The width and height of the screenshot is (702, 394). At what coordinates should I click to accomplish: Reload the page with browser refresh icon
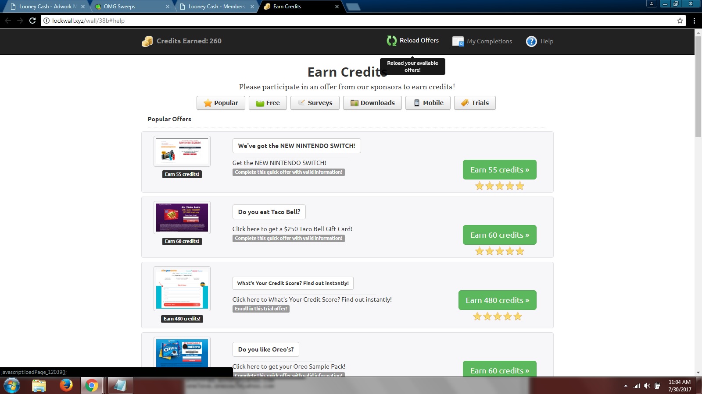[x=32, y=21]
